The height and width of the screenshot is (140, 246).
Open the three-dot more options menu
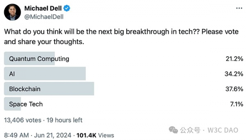239,8
